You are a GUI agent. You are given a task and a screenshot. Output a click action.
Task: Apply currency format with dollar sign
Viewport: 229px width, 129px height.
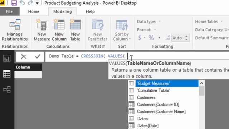(x=140, y=38)
